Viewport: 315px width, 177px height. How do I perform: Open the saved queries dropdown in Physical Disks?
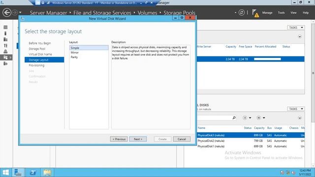[x=261, y=118]
